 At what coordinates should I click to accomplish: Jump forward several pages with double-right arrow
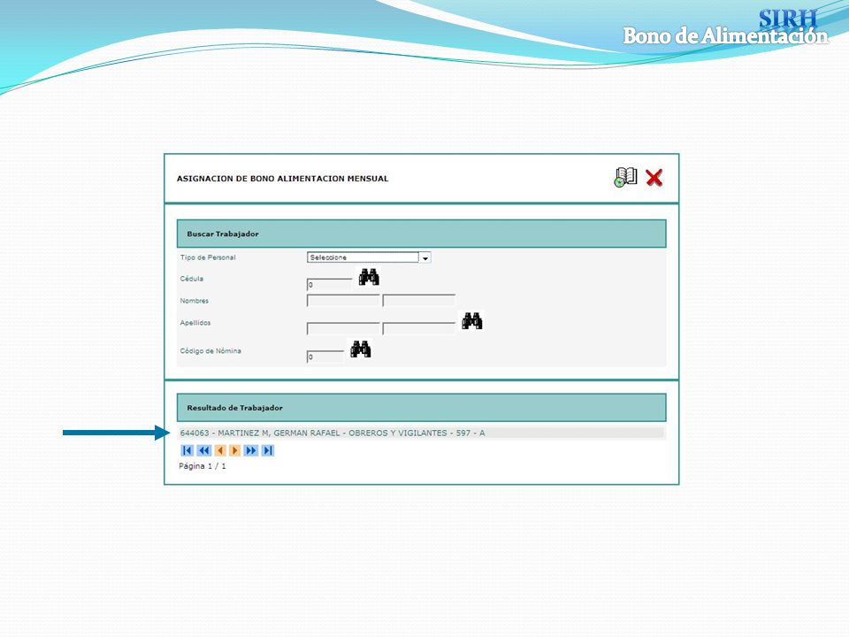[250, 450]
